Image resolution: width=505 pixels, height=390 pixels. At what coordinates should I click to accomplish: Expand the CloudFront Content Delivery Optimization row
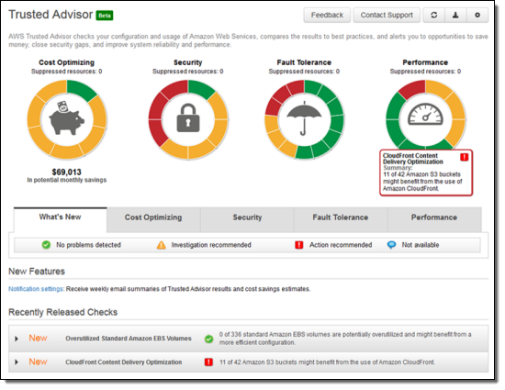pos(17,362)
